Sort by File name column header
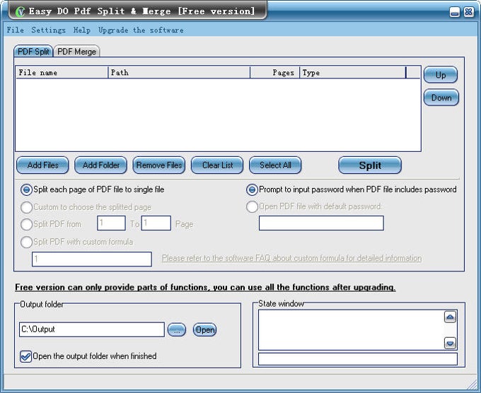Image resolution: width=481 pixels, height=393 pixels. click(x=62, y=73)
